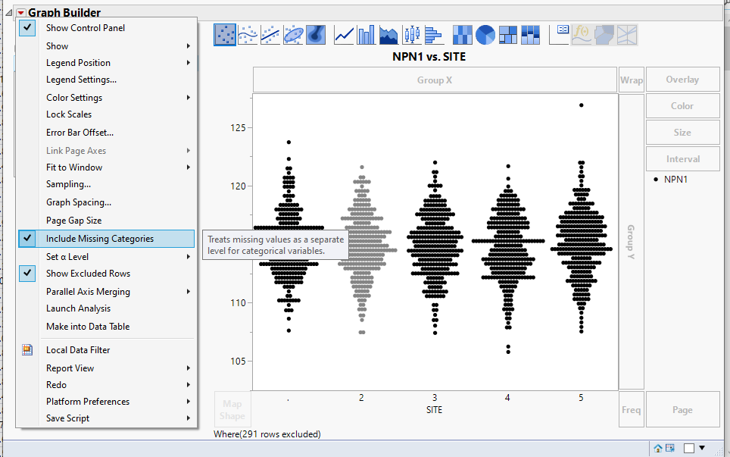Collapse the Graph Builder outline triangle
The image size is (730, 457).
click(9, 13)
